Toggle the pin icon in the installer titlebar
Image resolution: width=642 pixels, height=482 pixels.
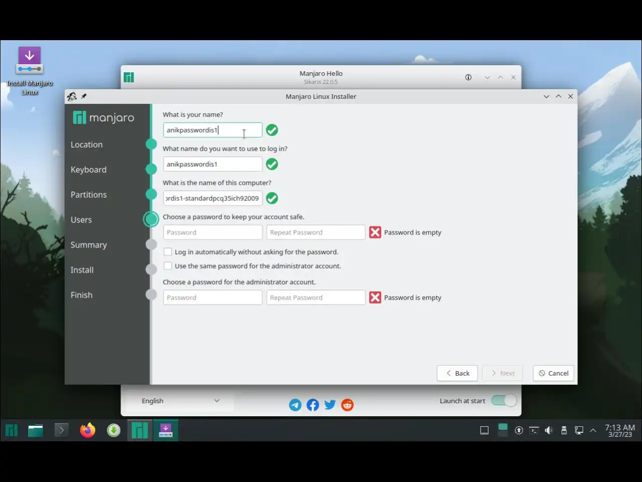(84, 96)
